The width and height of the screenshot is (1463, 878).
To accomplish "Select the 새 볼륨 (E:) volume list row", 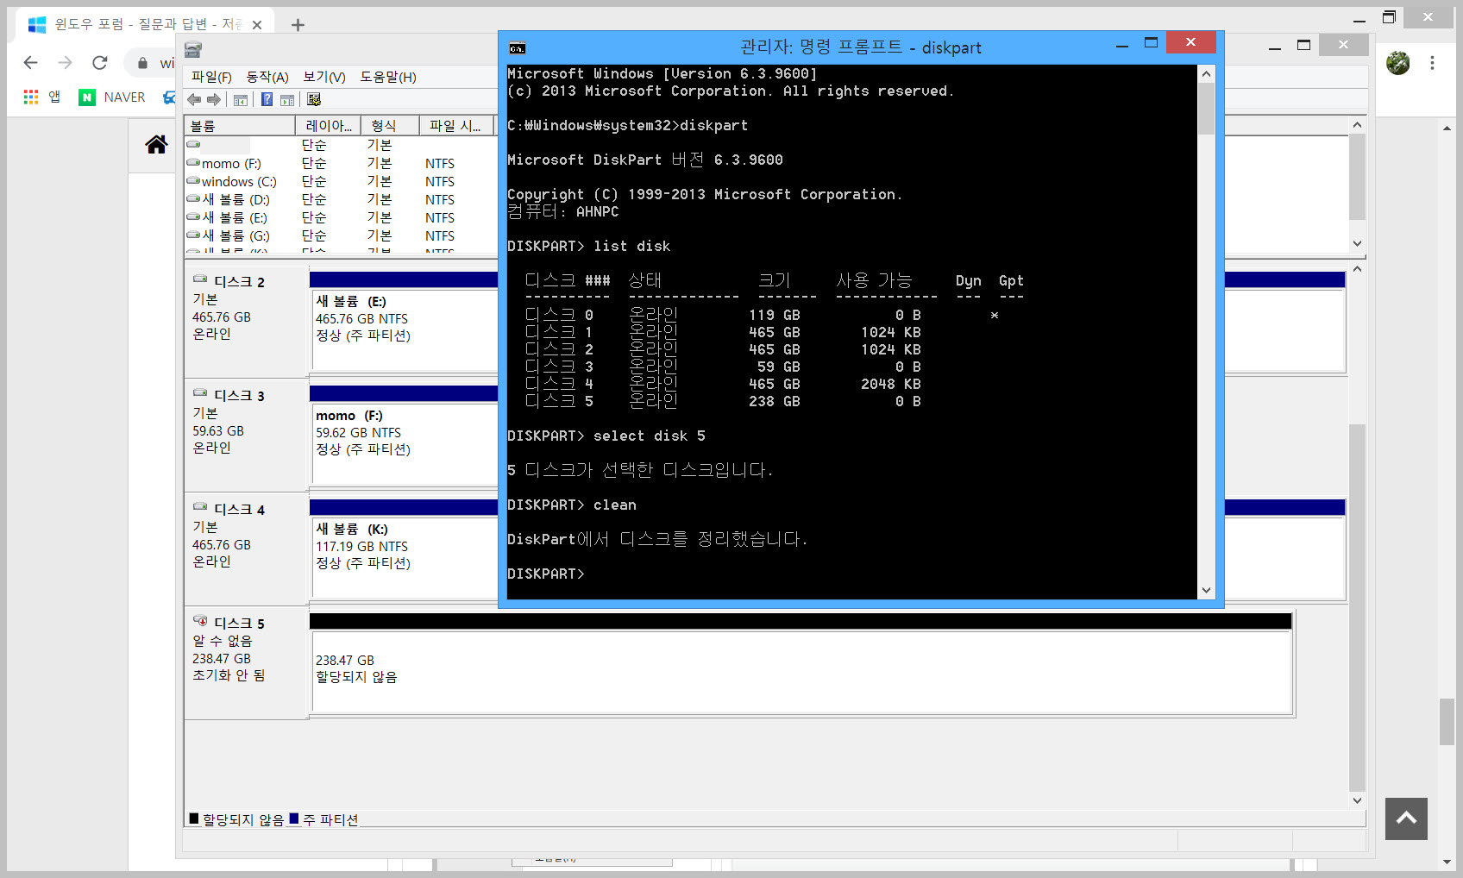I will click(341, 217).
